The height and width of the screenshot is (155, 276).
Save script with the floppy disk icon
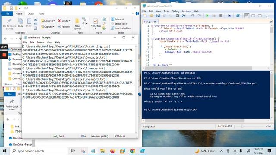coord(158,15)
